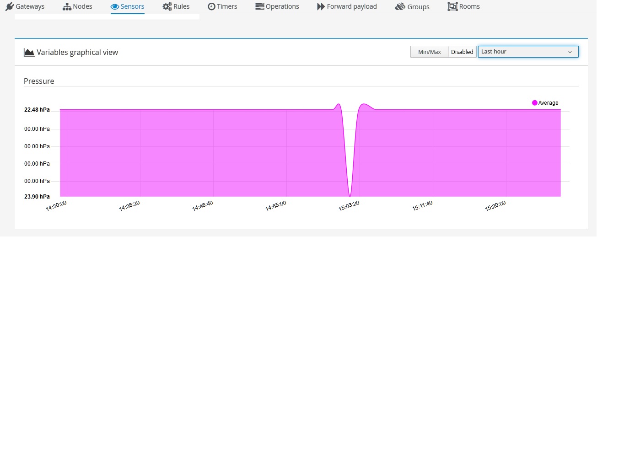624x468 pixels.
Task: Open the Rooms page
Action: click(463, 6)
